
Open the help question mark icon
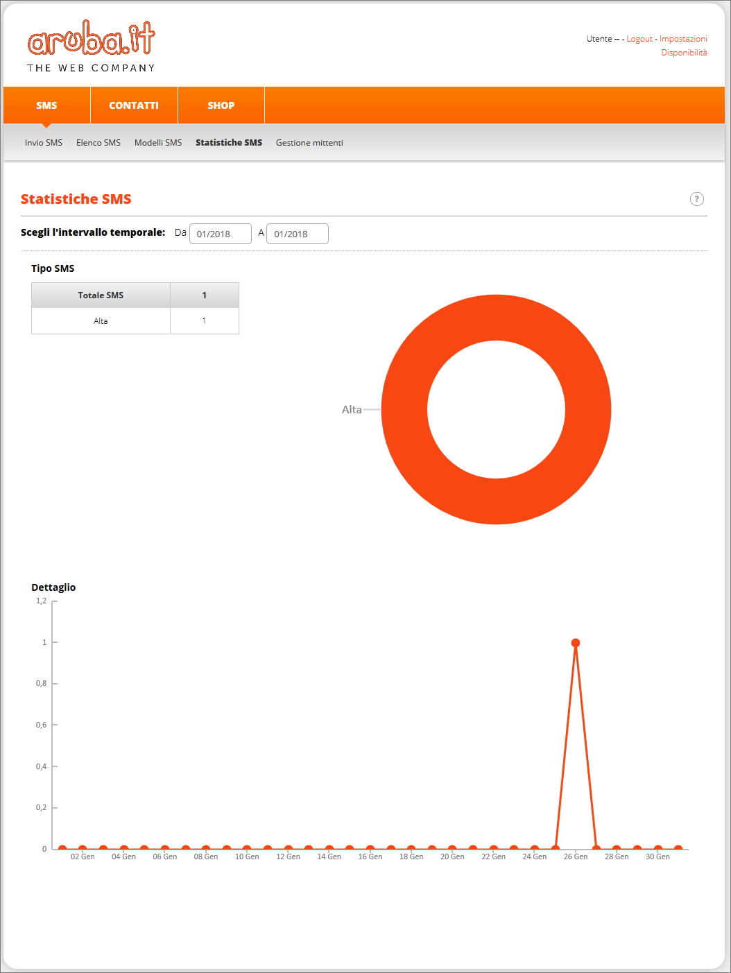coord(697,199)
